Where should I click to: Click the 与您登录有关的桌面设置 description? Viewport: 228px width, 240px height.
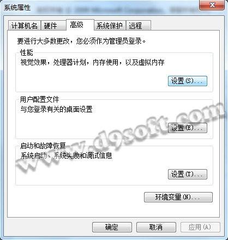[56, 109]
